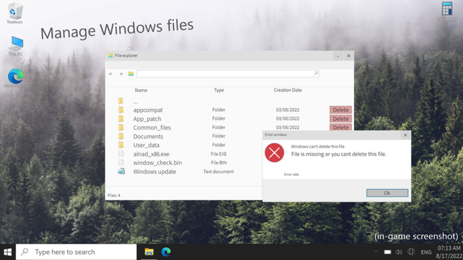
Task: Go back in File explorer
Action: coord(110,73)
